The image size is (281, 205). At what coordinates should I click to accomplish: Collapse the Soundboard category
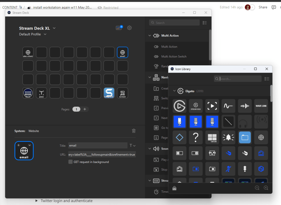click(150, 148)
